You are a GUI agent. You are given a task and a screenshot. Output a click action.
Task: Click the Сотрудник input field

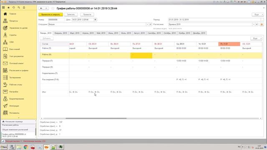pyautogui.click(x=97, y=25)
